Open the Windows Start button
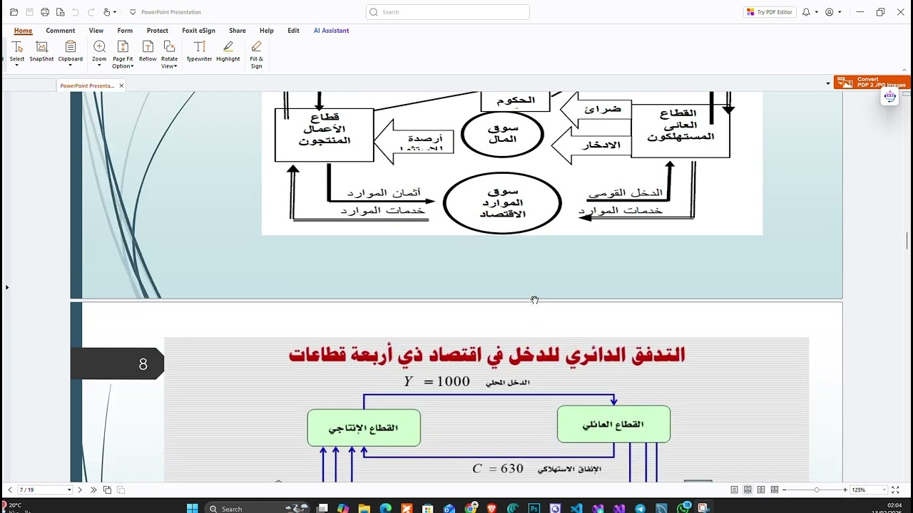913x513 pixels. pos(192,508)
